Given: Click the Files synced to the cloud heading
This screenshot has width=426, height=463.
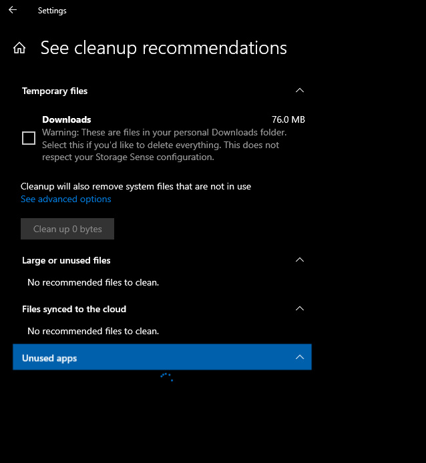Looking at the screenshot, I should pyautogui.click(x=74, y=309).
